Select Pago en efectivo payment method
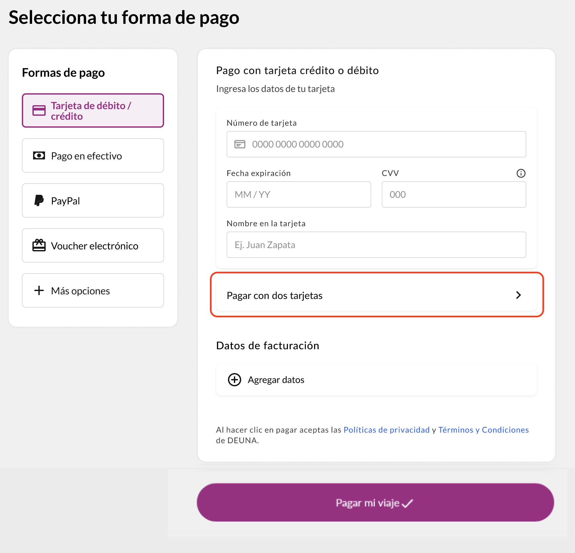This screenshot has height=553, width=575. (93, 155)
